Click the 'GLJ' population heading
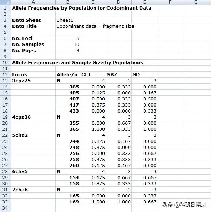Viewport: 211px width, 212px height. tap(93, 74)
